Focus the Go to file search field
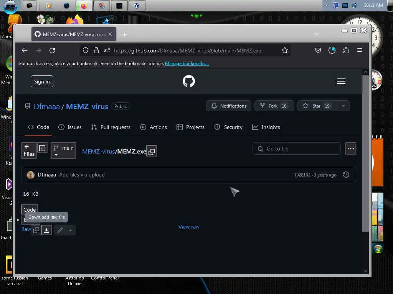Screen dimensions: 393x294 [297, 149]
